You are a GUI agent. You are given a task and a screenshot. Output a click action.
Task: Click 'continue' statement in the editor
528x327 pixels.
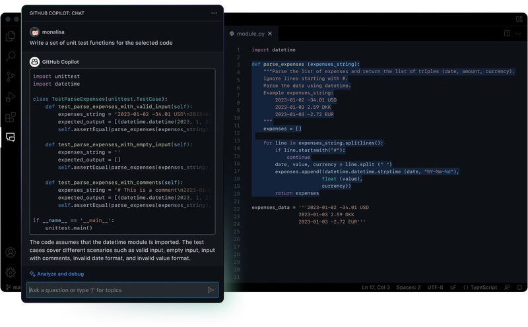[x=298, y=158]
